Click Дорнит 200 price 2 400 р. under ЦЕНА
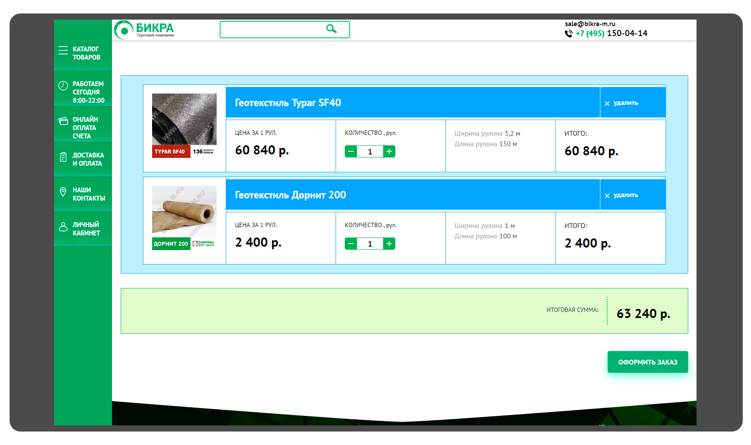The image size is (751, 445). (x=258, y=242)
